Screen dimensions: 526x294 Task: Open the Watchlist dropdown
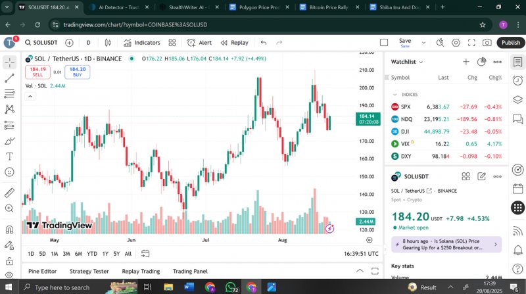[407, 62]
